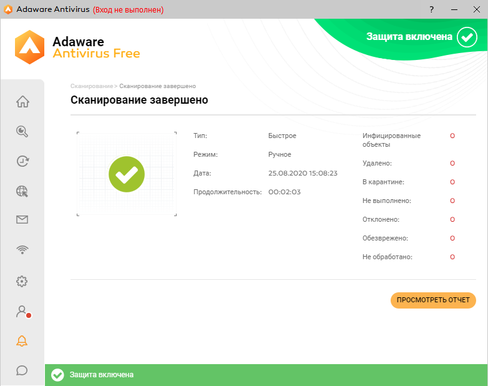Click the duration value 00:02:03
Screen dimensions: 488x386
pyautogui.click(x=285, y=192)
